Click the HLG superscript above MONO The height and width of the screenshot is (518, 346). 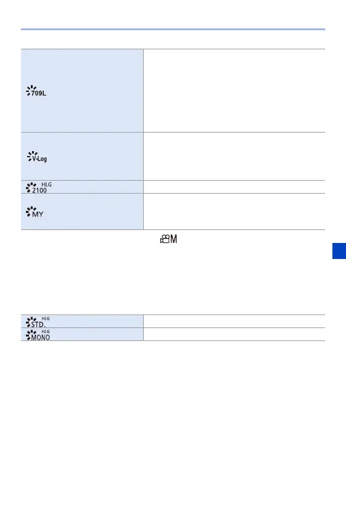pyautogui.click(x=46, y=331)
